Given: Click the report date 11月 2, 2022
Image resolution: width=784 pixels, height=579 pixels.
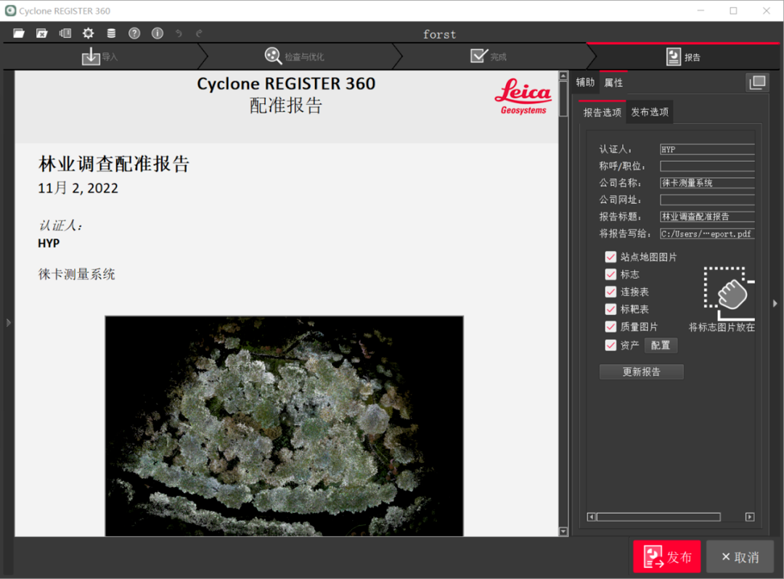Looking at the screenshot, I should [78, 189].
